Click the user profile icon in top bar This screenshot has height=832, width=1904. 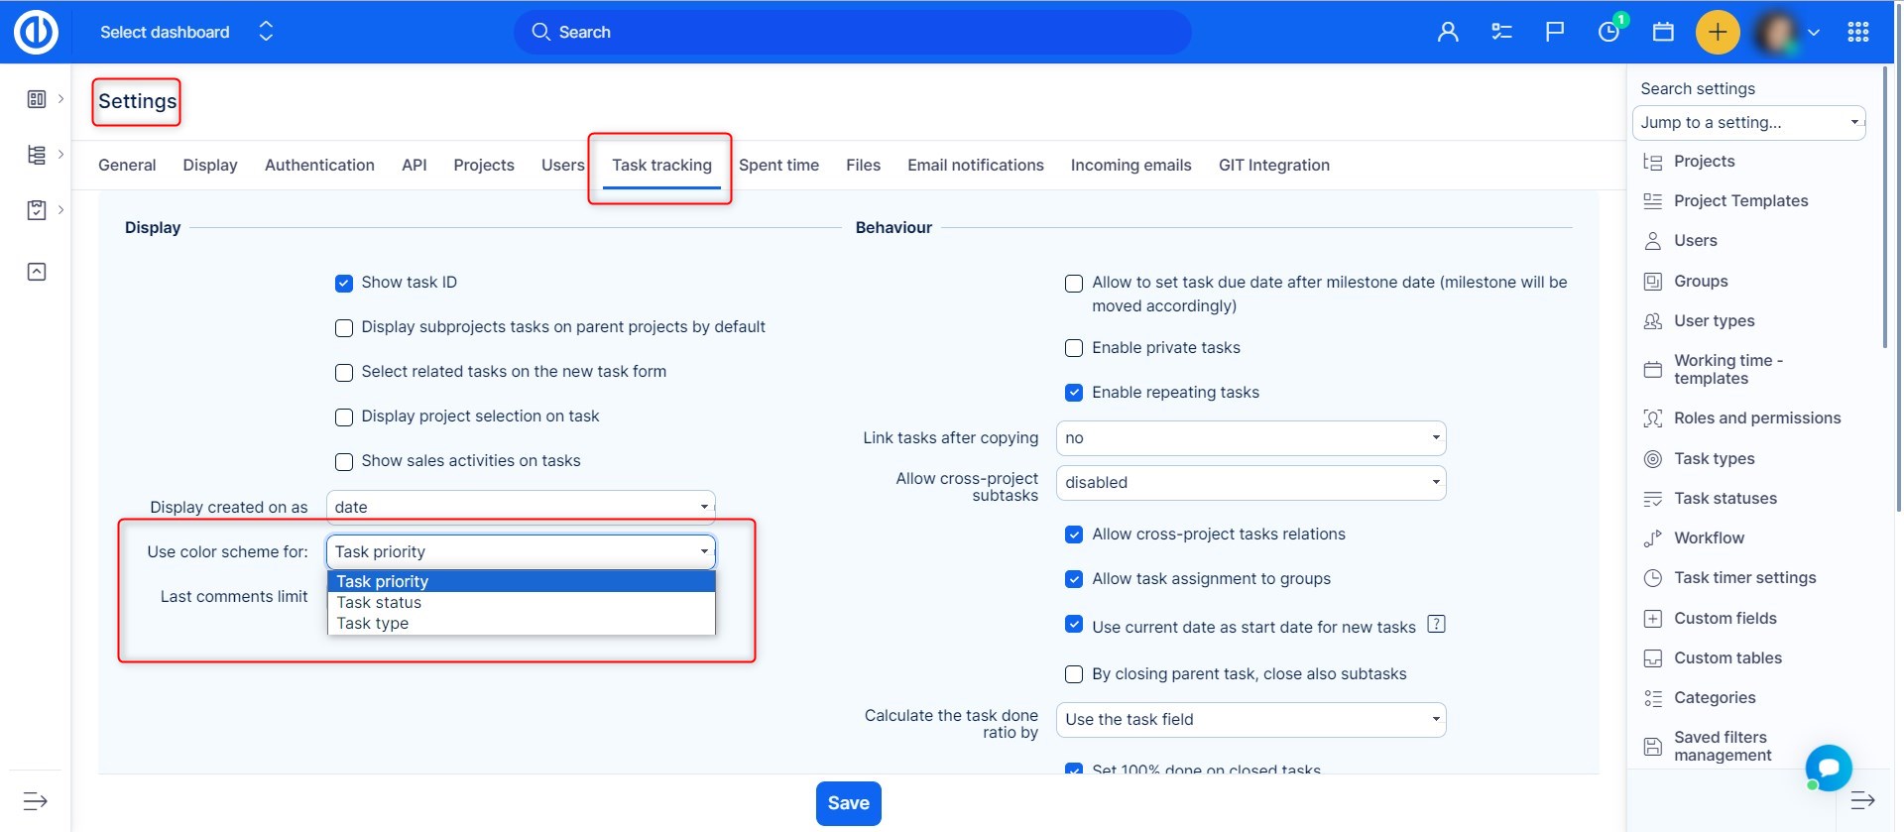coord(1448,32)
